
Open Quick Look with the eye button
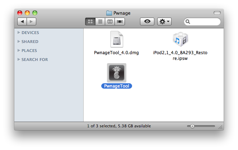(147, 22)
